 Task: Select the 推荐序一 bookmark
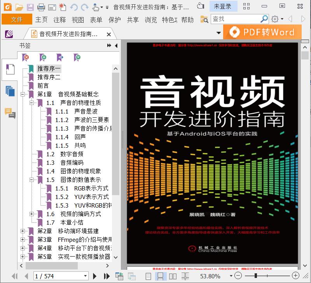point(49,69)
